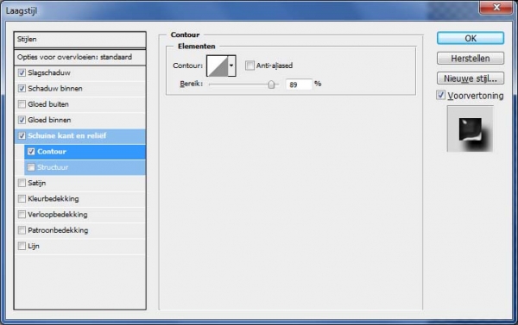The width and height of the screenshot is (518, 325).
Task: Enable the Gloed buiten checkbox
Action: pyautogui.click(x=22, y=104)
